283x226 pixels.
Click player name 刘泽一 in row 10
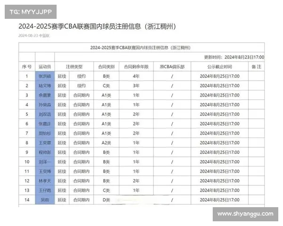click(45, 161)
